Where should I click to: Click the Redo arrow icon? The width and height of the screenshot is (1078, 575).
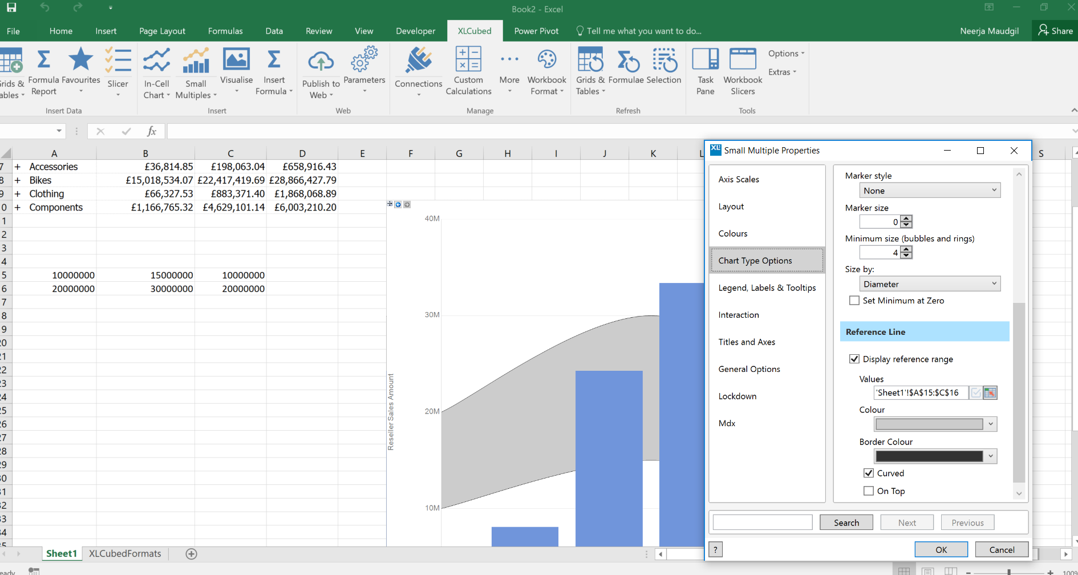[x=78, y=8]
